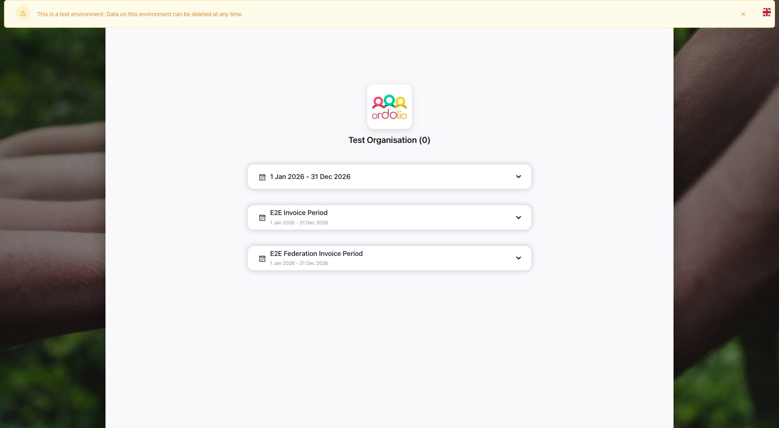Click the warning triangle icon in banner
The height and width of the screenshot is (428, 779).
(x=23, y=14)
